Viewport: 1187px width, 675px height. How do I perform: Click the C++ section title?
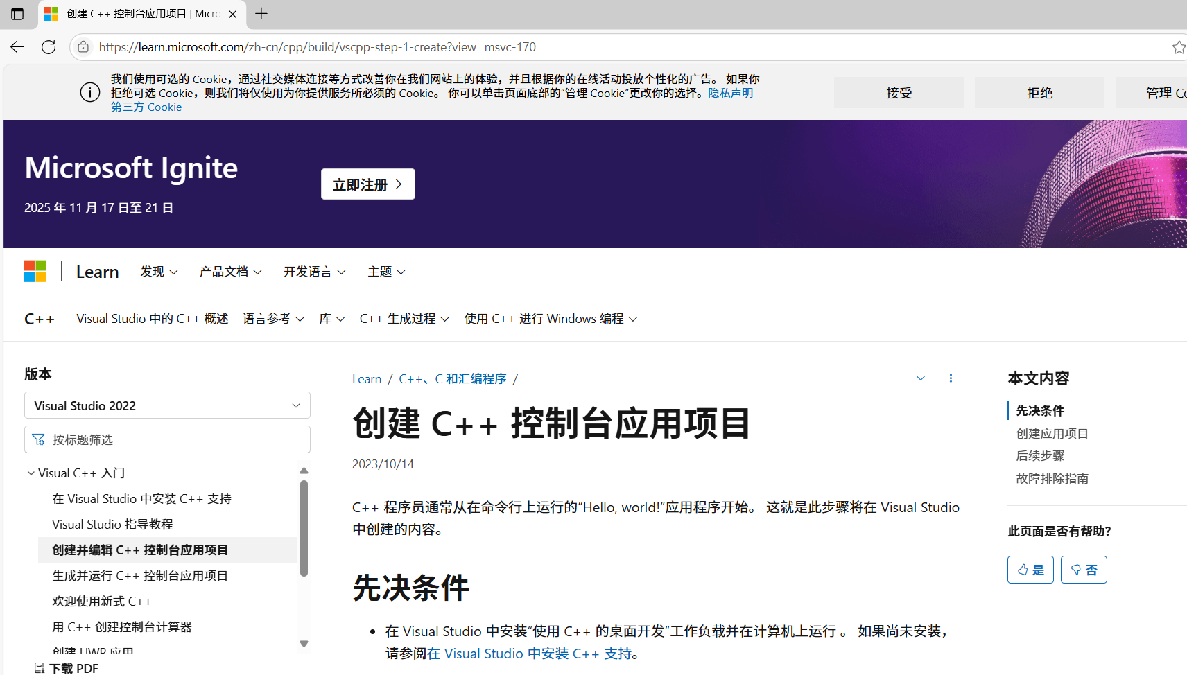pos(40,319)
